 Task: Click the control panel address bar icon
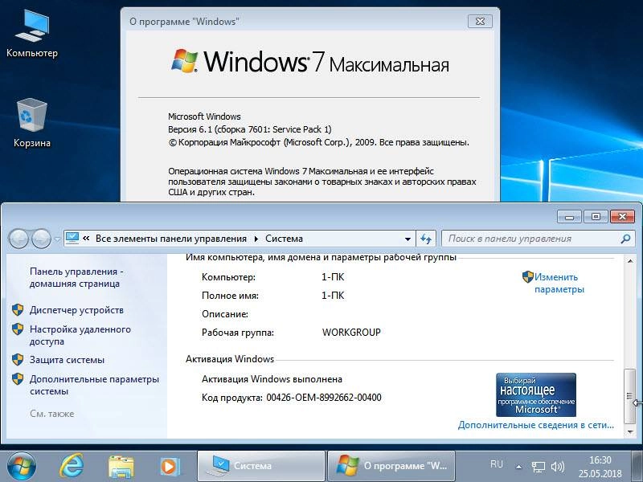coord(72,238)
